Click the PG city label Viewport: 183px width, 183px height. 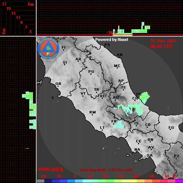[x=91, y=71]
